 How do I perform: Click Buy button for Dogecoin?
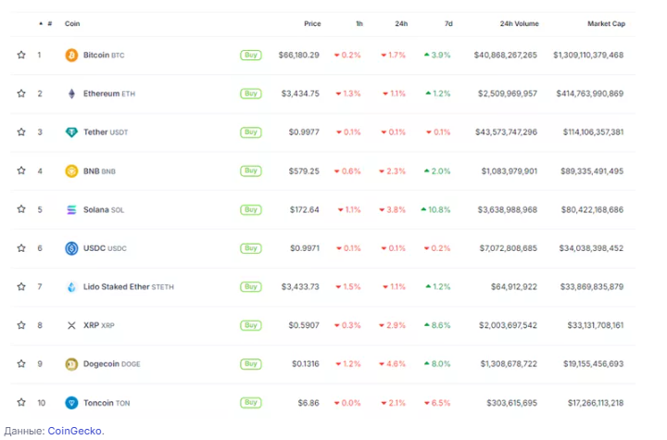coord(251,364)
